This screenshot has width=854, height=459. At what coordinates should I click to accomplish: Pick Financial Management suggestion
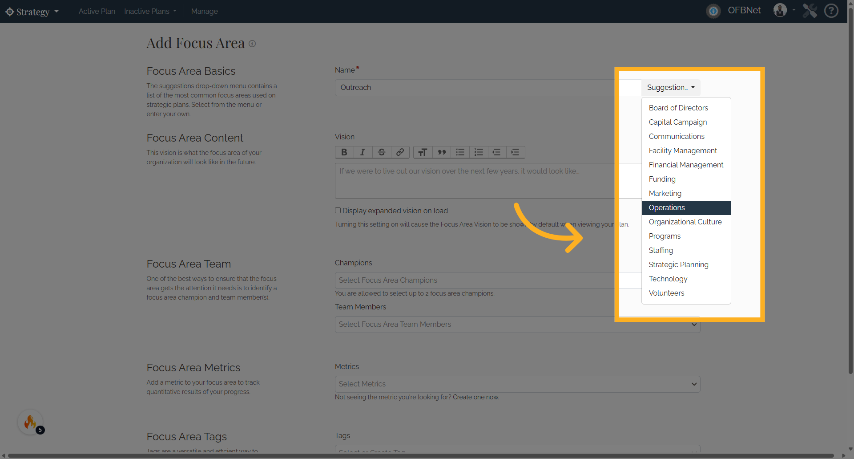(686, 165)
